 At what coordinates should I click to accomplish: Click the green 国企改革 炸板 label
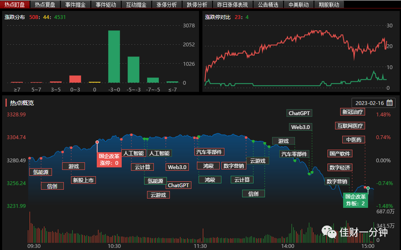(x=355, y=200)
